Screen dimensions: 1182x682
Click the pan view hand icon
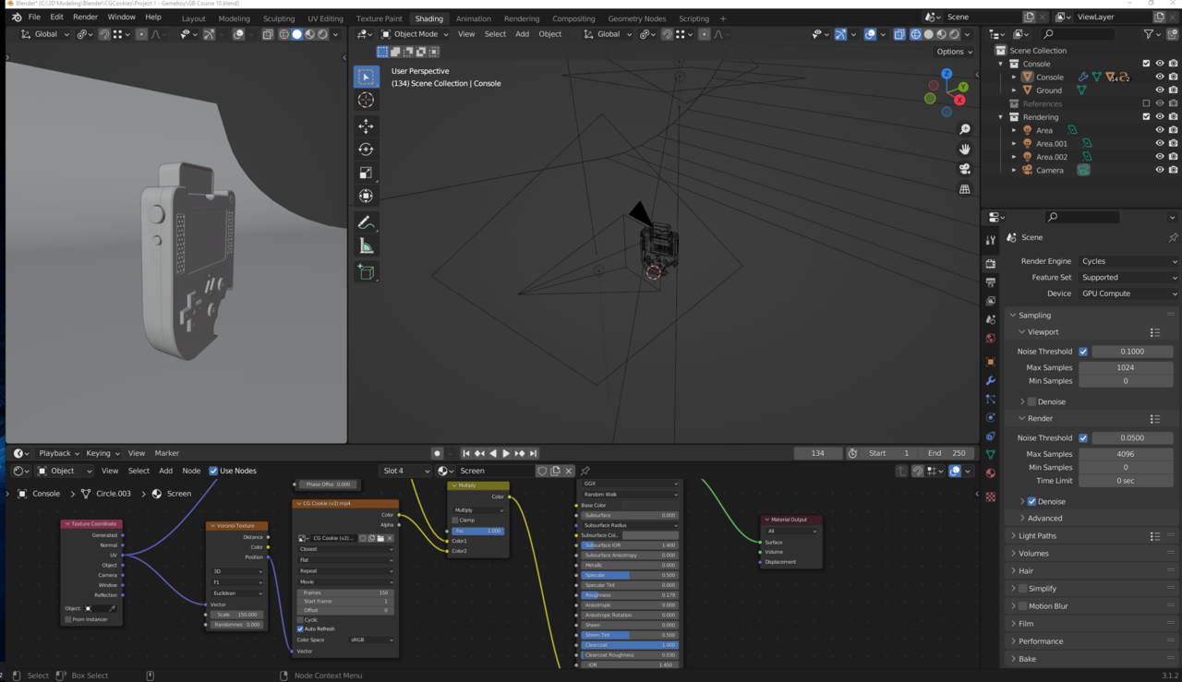click(965, 150)
